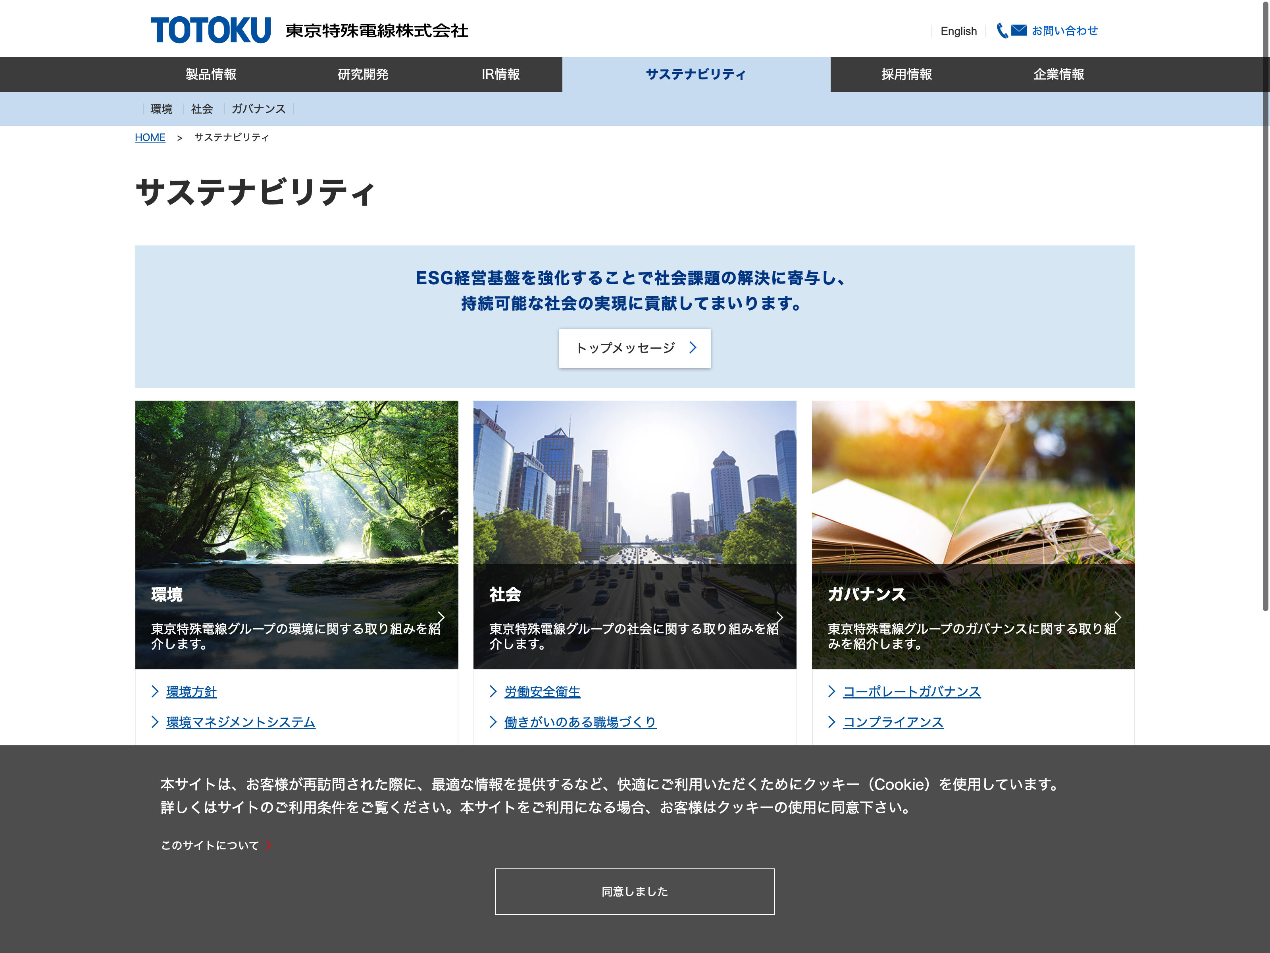
Task: Click the arrow on the 環境 card
Action: 441,617
